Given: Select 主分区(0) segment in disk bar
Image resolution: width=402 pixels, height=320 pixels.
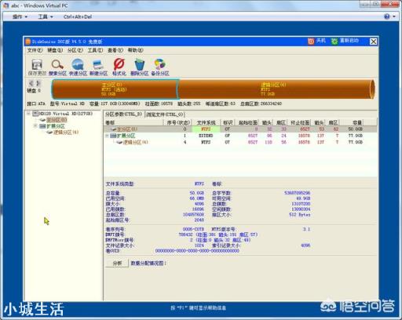Looking at the screenshot, I should pos(115,89).
